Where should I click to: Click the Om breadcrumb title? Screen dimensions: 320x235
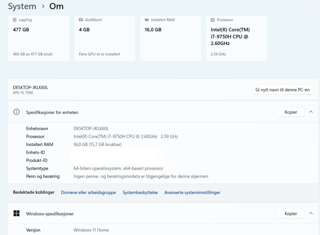(56, 6)
